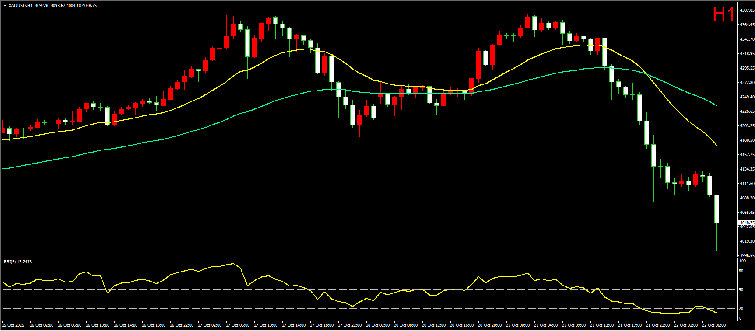The width and height of the screenshot is (755, 331).
Task: Click the red H1 timeframe label
Action: pos(723,14)
